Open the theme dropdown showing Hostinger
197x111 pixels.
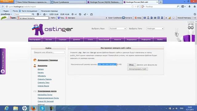[x=155, y=29]
